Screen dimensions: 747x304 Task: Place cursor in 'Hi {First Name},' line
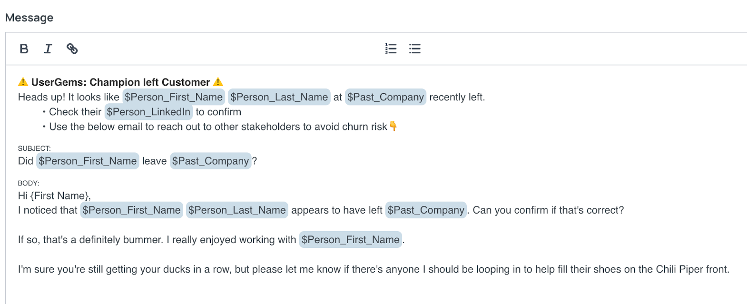[x=54, y=196]
